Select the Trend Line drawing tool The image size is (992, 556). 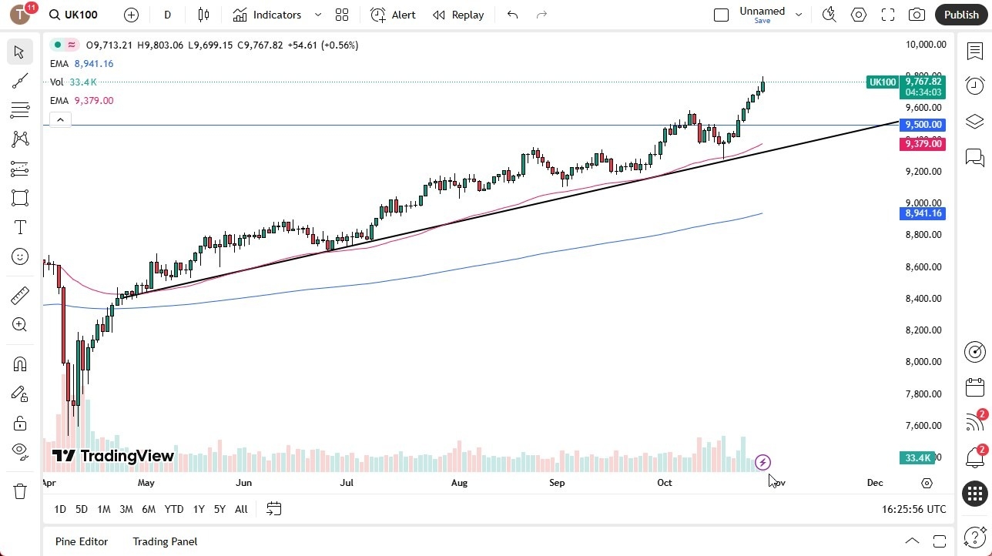pos(19,81)
